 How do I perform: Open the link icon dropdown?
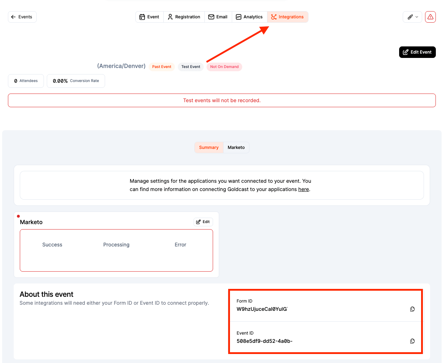point(412,17)
